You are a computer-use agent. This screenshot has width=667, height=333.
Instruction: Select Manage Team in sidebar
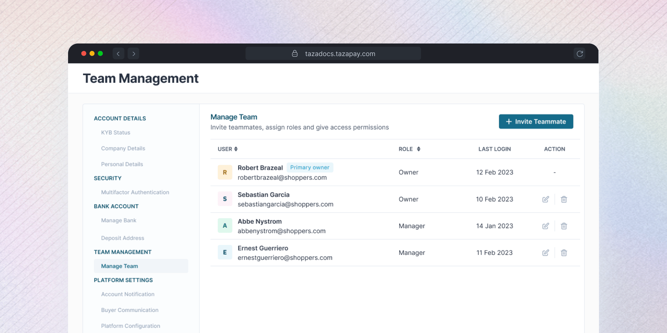(141, 266)
